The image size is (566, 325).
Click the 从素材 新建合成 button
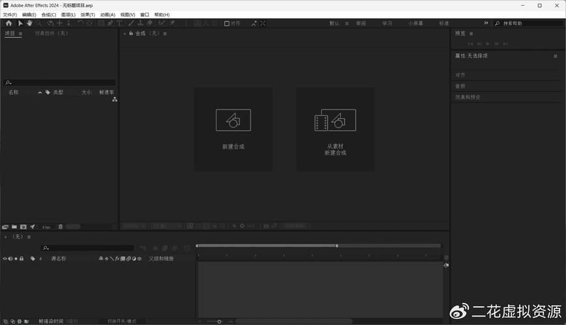coord(335,129)
